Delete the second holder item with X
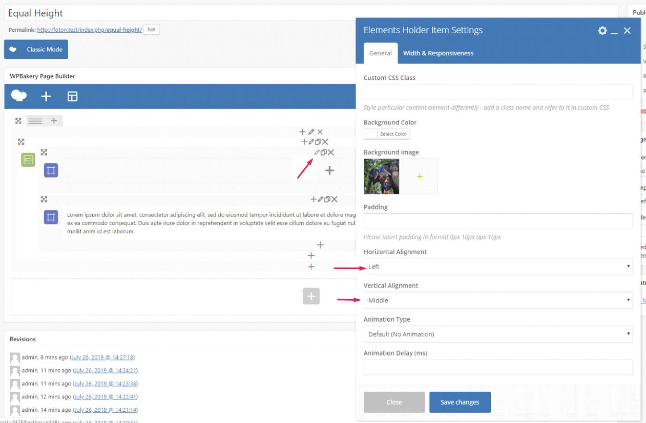The image size is (646, 423). (335, 199)
